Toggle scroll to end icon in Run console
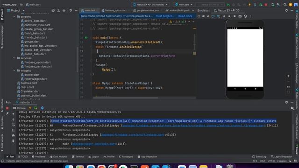Image resolution: width=299 pixels, height=168 pixels. click(x=13, y=130)
